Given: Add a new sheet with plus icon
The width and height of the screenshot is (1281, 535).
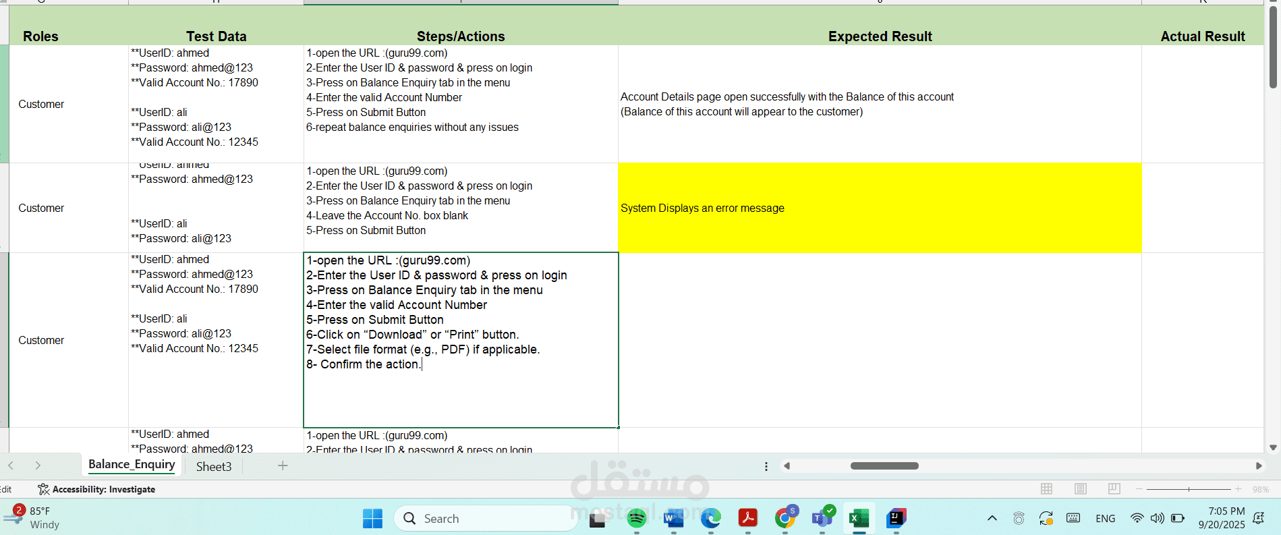Looking at the screenshot, I should pos(283,466).
